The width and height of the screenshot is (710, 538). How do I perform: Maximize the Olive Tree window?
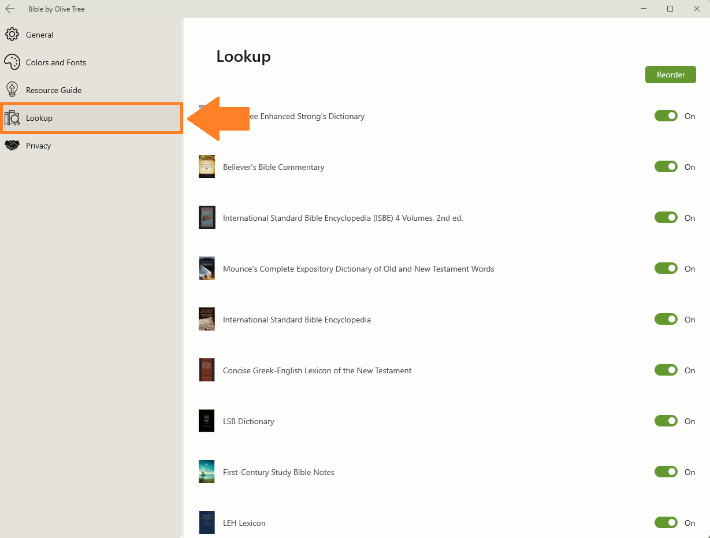click(x=670, y=9)
